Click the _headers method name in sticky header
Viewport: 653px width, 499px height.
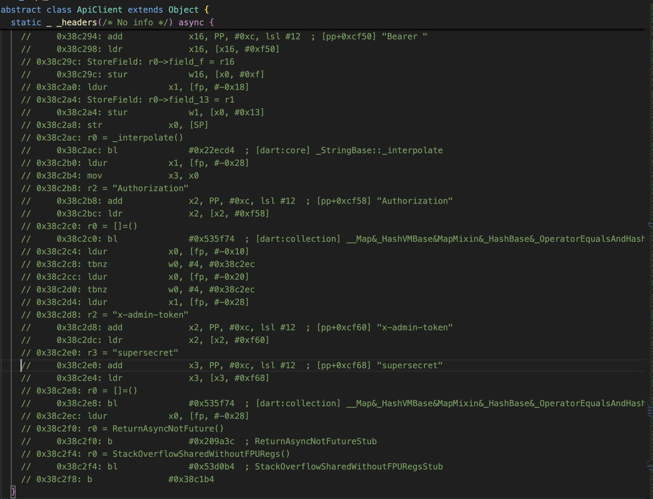click(77, 22)
